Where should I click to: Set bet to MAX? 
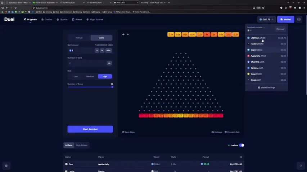[x=108, y=50]
